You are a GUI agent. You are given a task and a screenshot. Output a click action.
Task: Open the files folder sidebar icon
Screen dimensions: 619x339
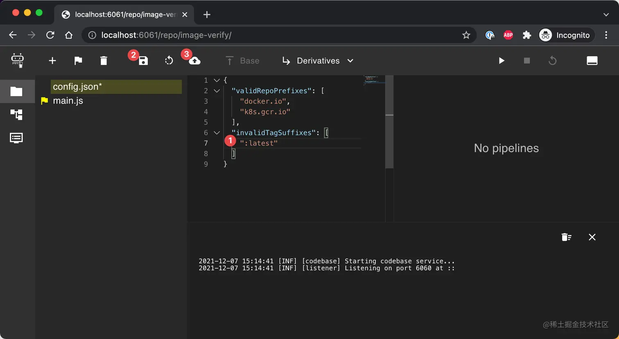tap(16, 91)
